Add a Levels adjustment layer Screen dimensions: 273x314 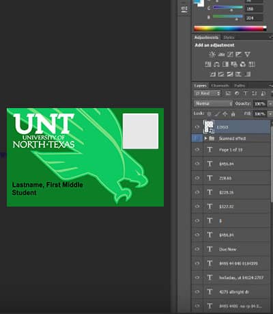point(221,54)
